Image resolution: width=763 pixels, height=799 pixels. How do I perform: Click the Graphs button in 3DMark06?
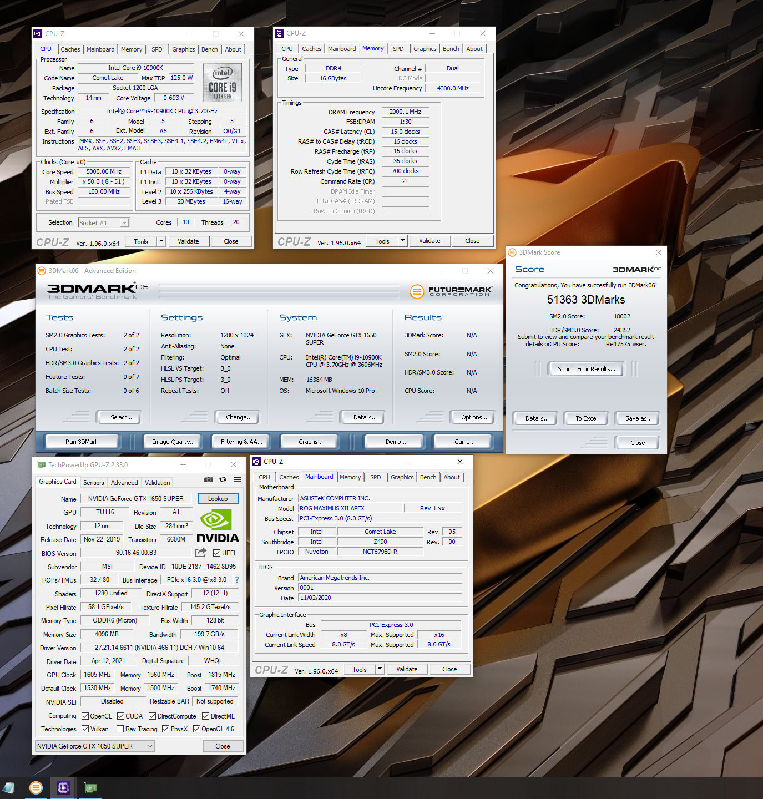click(x=310, y=442)
